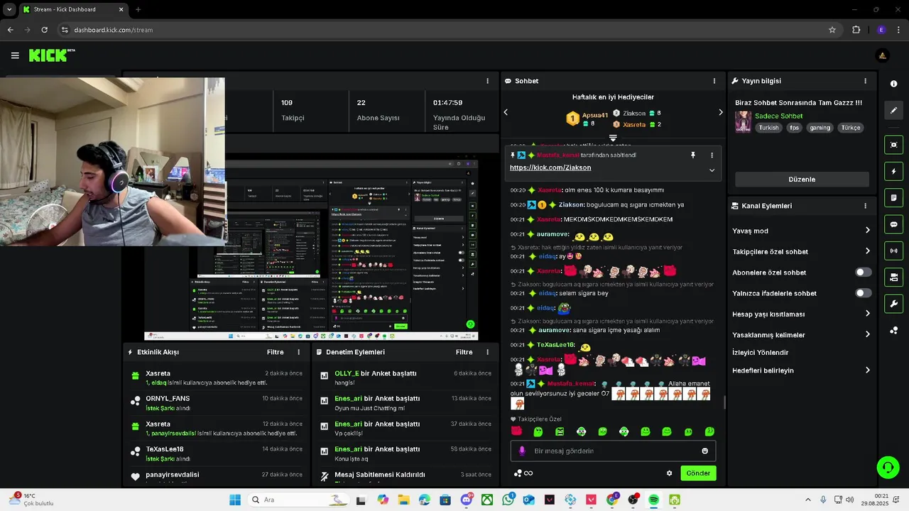Open the pinned kick.com/Ziakson link
The height and width of the screenshot is (511, 909).
click(550, 167)
